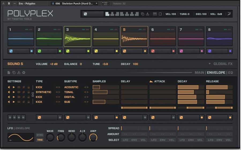
Task: Step Digital subtype to next option
Action: click(88, 97)
